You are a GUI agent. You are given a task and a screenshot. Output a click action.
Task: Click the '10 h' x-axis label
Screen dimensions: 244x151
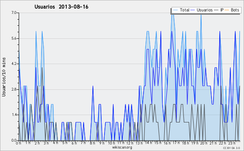coord(111,143)
